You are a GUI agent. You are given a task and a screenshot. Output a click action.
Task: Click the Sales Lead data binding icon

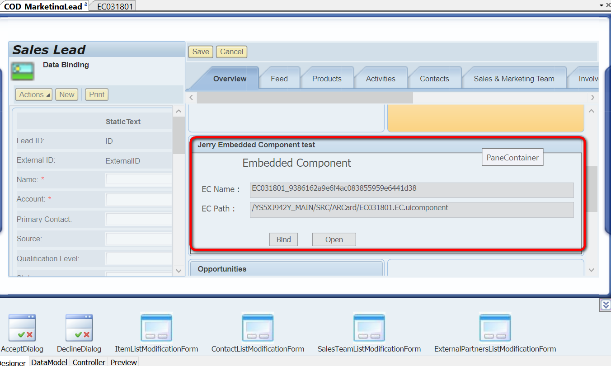(23, 72)
